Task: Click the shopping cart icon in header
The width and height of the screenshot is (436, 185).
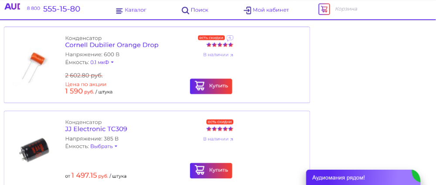Action: (324, 9)
